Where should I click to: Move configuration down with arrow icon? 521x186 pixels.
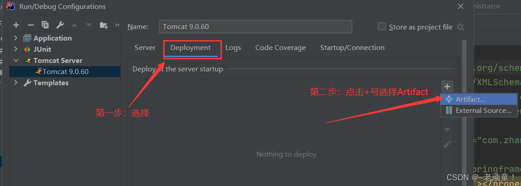[x=89, y=25]
